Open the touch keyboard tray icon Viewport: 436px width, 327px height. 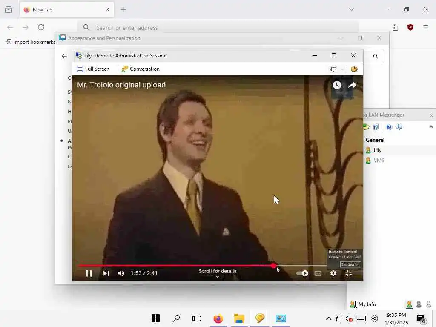pyautogui.click(x=361, y=318)
